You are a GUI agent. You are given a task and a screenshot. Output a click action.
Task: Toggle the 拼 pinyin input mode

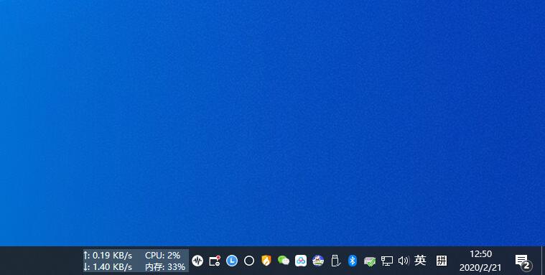pos(442,260)
